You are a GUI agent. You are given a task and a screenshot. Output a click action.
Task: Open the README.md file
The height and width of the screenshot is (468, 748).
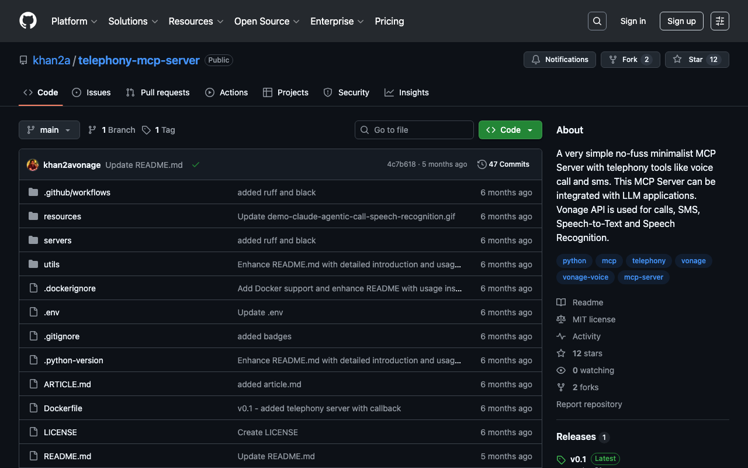[67, 456]
